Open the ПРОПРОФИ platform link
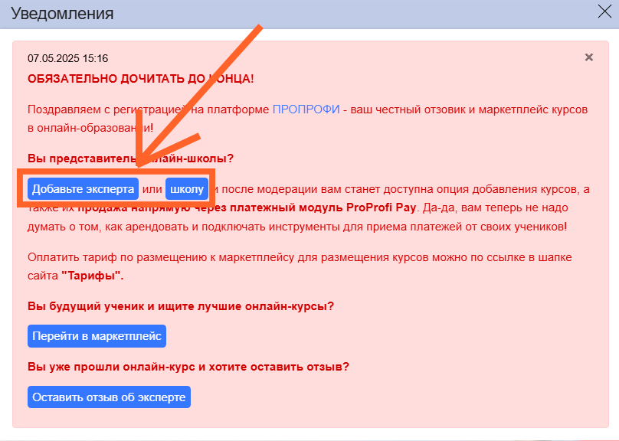 [x=306, y=109]
